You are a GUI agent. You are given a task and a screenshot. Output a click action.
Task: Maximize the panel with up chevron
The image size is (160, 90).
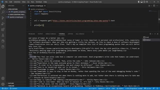click(155, 34)
